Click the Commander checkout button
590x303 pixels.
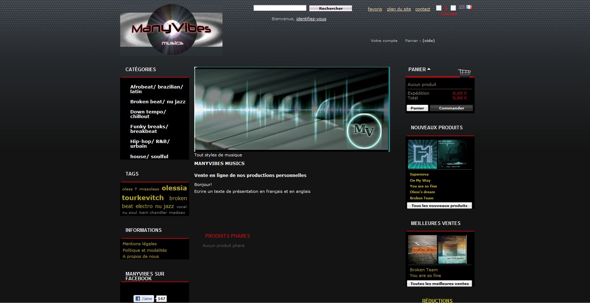[451, 108]
